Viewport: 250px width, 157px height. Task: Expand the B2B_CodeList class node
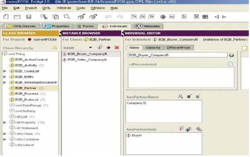click(5, 71)
